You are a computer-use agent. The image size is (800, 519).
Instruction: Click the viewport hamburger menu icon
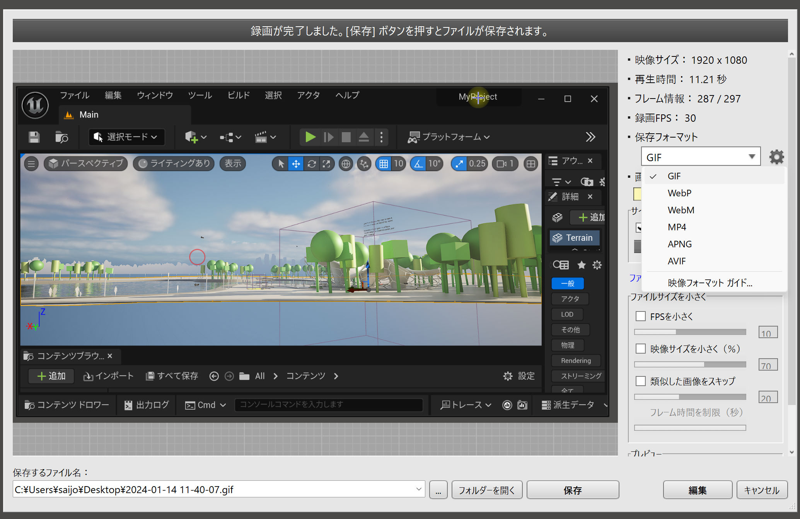[x=31, y=164]
